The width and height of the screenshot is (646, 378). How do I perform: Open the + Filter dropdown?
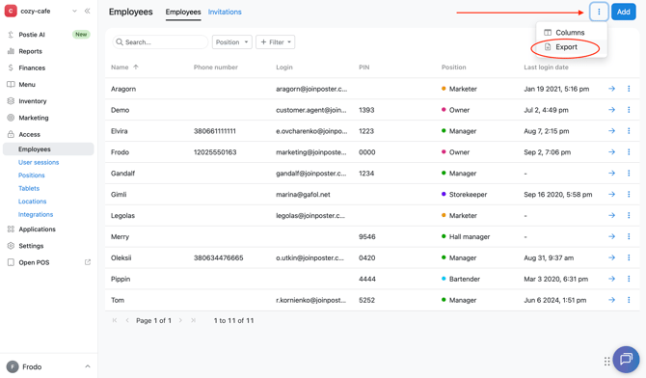(275, 42)
